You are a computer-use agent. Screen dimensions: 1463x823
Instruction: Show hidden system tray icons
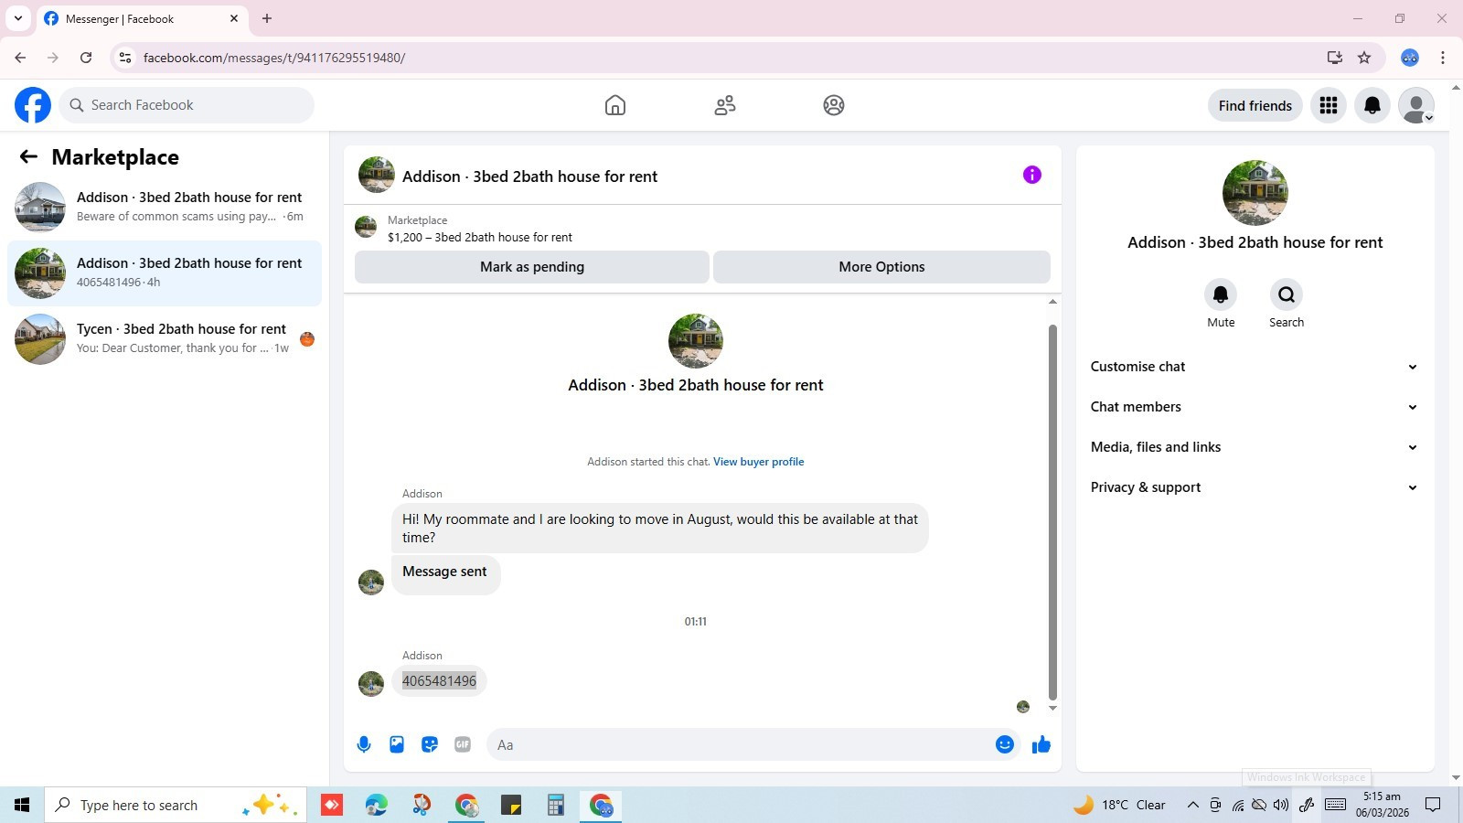click(1192, 805)
